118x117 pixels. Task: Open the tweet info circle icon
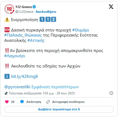[x=111, y=93]
